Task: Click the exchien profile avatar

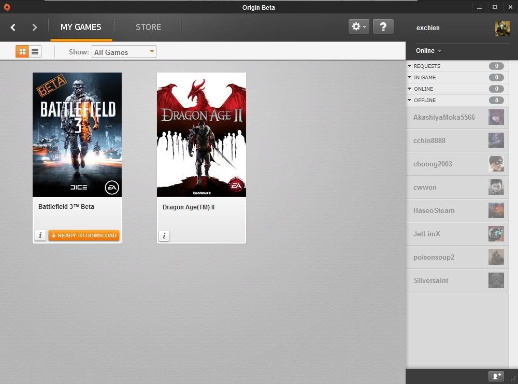Action: [502, 28]
